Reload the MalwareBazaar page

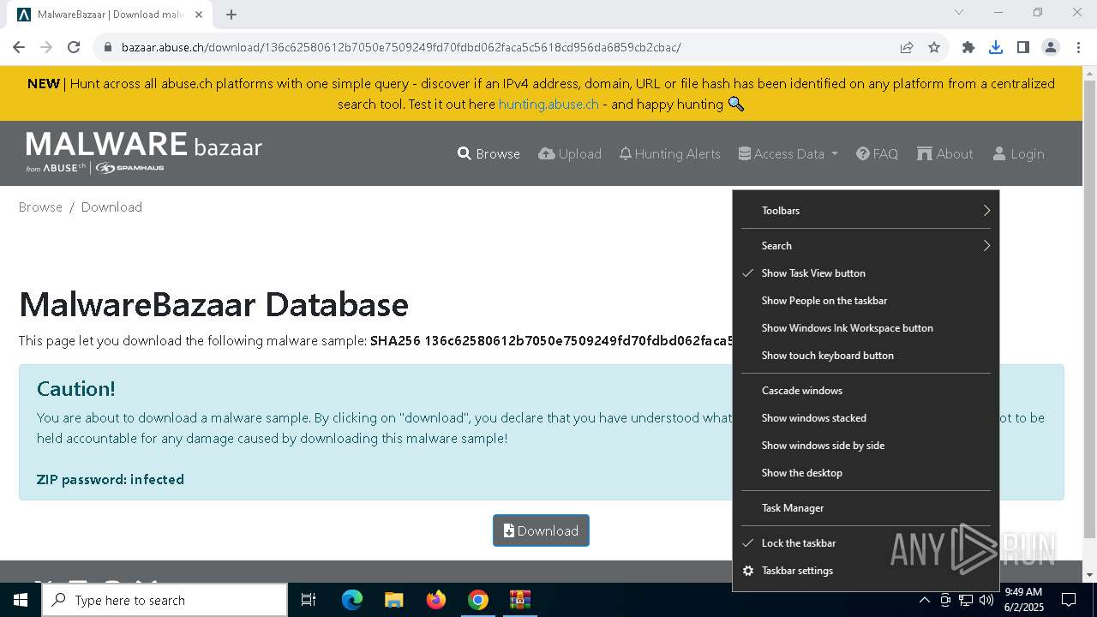(x=74, y=47)
